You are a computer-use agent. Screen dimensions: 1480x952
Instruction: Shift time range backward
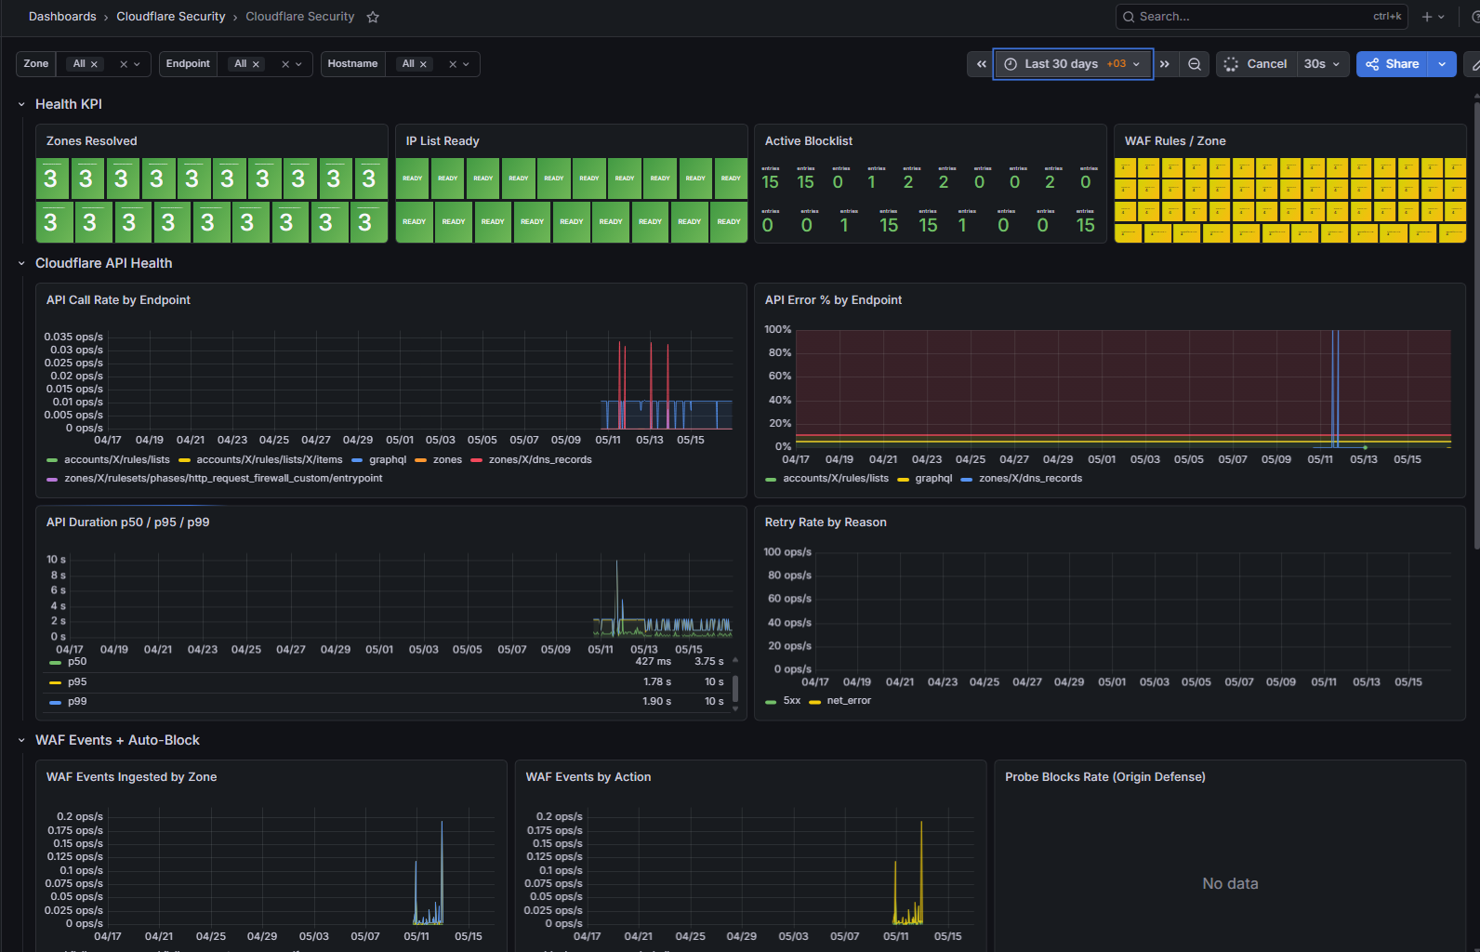(x=981, y=64)
